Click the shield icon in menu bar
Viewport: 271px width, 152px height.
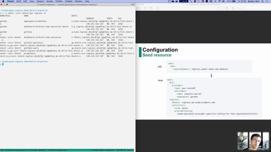169,1
